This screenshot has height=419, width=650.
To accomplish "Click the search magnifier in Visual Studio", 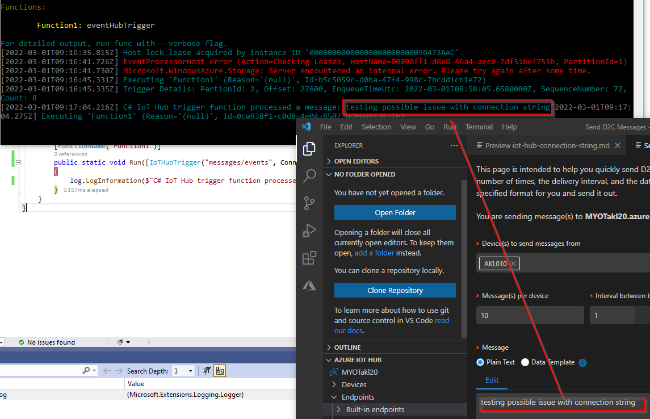I will (86, 371).
